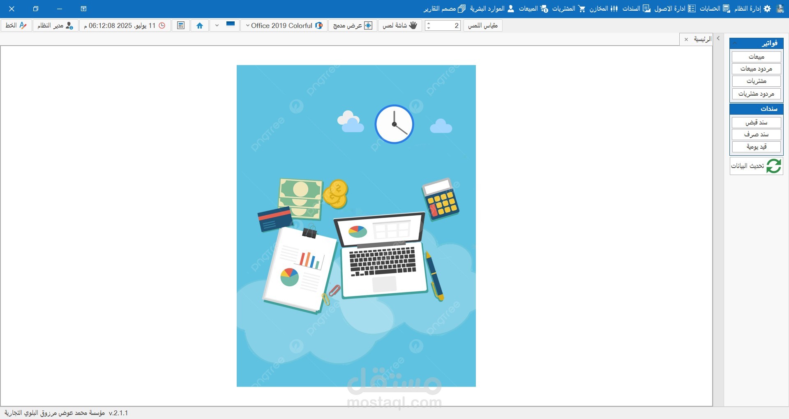Open the calculator icon in the toolbar

tap(181, 25)
